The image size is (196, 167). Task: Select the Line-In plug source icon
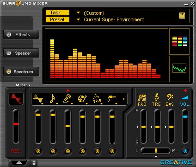pyautogui.click(x=112, y=98)
